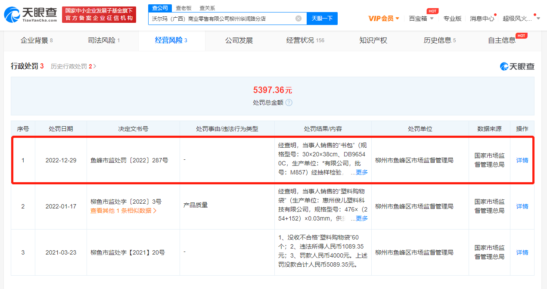
Task: Clear the search box with the X icon
Action: tap(298, 19)
